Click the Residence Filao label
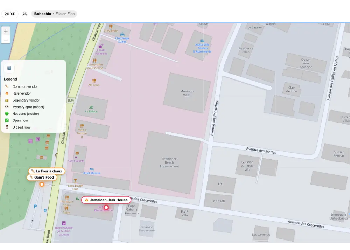The image size is (350, 250). [246, 50]
